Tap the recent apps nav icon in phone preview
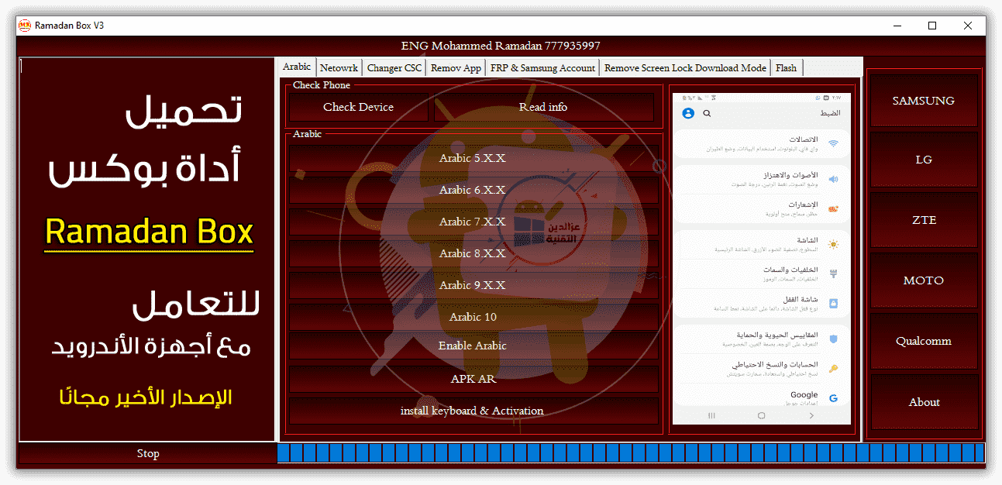Image resolution: width=1002 pixels, height=485 pixels. pyautogui.click(x=712, y=415)
